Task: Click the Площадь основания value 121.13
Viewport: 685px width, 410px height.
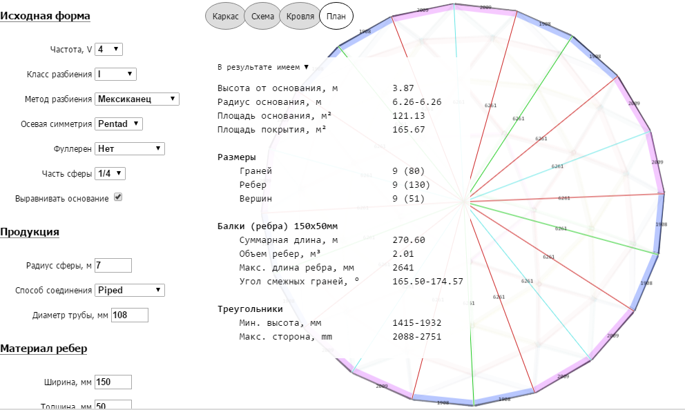Action: (409, 116)
